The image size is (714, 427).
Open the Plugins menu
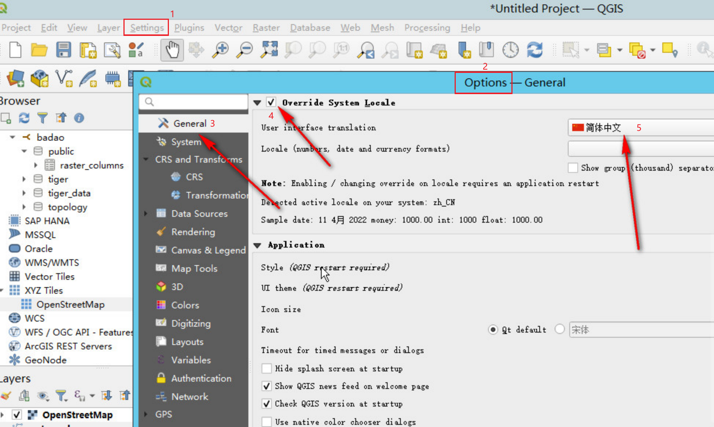pos(189,28)
